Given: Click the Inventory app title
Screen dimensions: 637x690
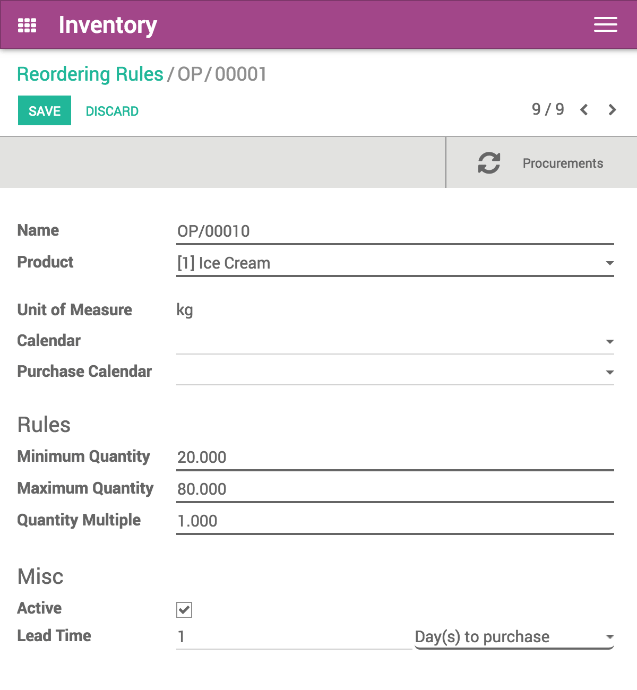Looking at the screenshot, I should tap(107, 24).
